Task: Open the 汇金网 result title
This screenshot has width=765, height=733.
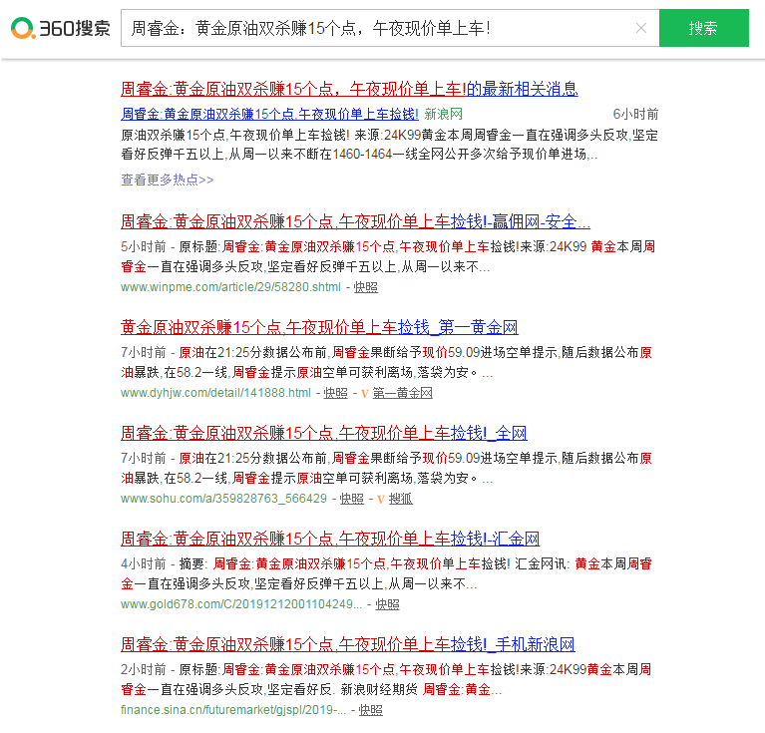Action: click(x=330, y=539)
